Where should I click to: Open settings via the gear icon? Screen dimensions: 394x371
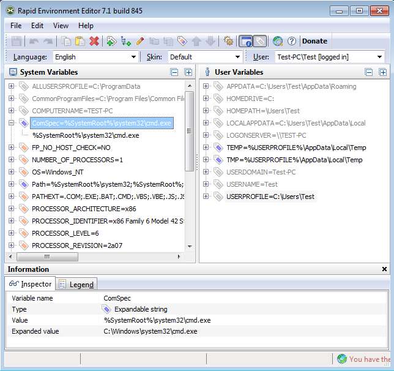click(x=228, y=41)
